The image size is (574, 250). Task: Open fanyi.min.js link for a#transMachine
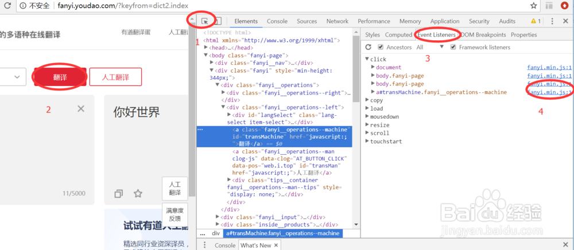549,92
